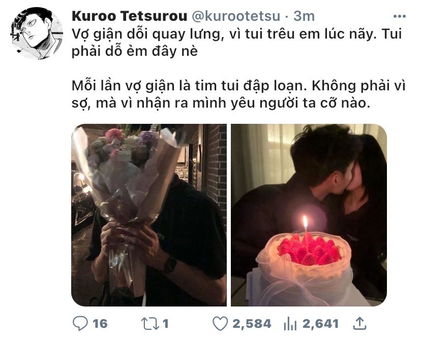Open the three-dot more options menu
421x340 pixels.
399,16
